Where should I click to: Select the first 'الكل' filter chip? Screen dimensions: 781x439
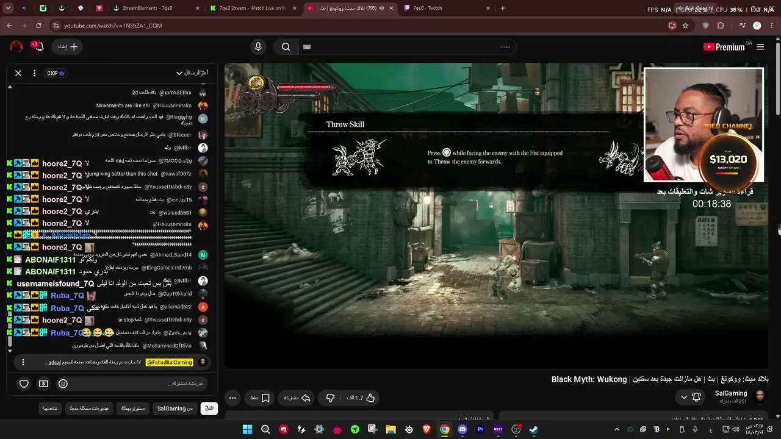[x=209, y=409]
